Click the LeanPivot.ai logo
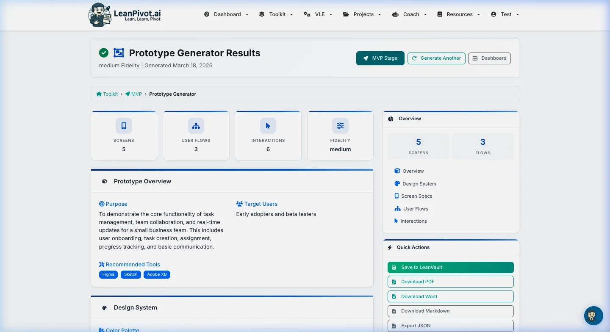This screenshot has width=610, height=332. click(124, 14)
